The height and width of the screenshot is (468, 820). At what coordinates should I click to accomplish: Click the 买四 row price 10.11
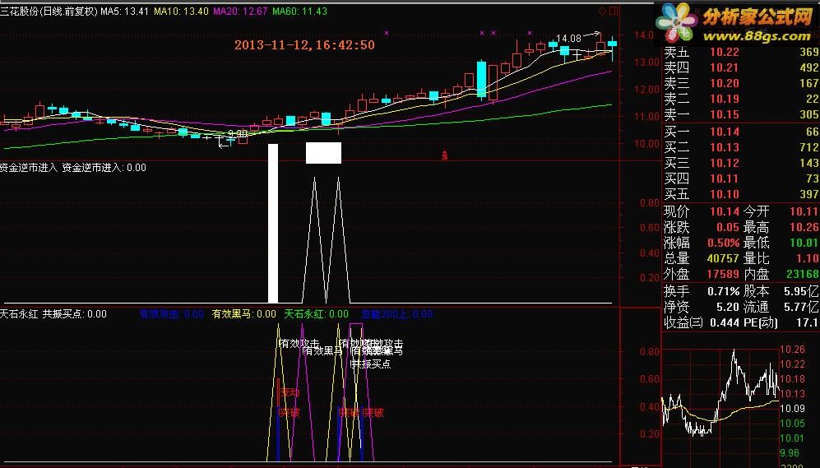click(x=725, y=178)
